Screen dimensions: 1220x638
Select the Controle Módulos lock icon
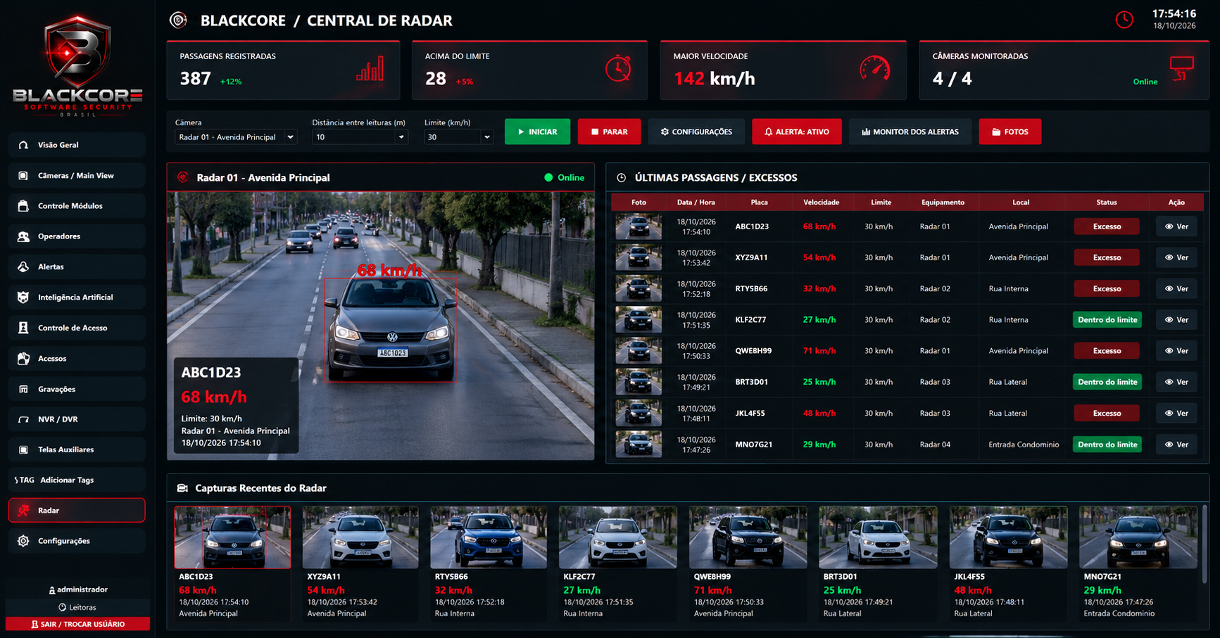(23, 206)
